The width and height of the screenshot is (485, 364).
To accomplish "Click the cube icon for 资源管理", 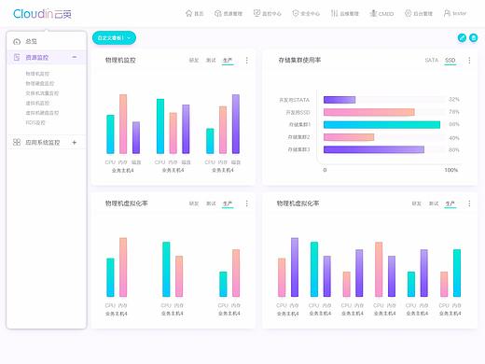I will point(218,13).
